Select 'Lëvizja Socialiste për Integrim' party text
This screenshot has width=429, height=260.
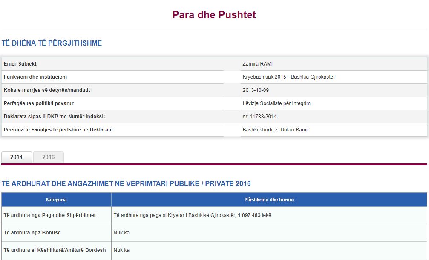click(276, 103)
